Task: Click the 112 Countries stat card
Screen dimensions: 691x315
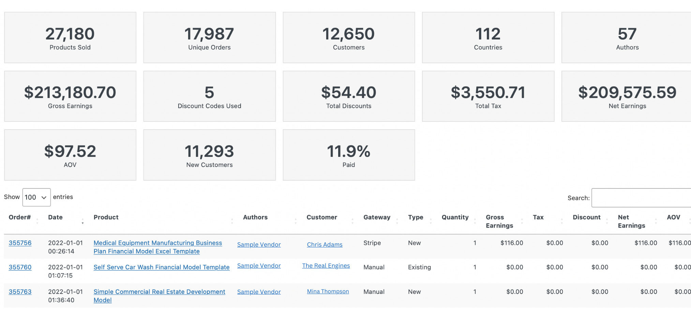Action: tap(488, 38)
